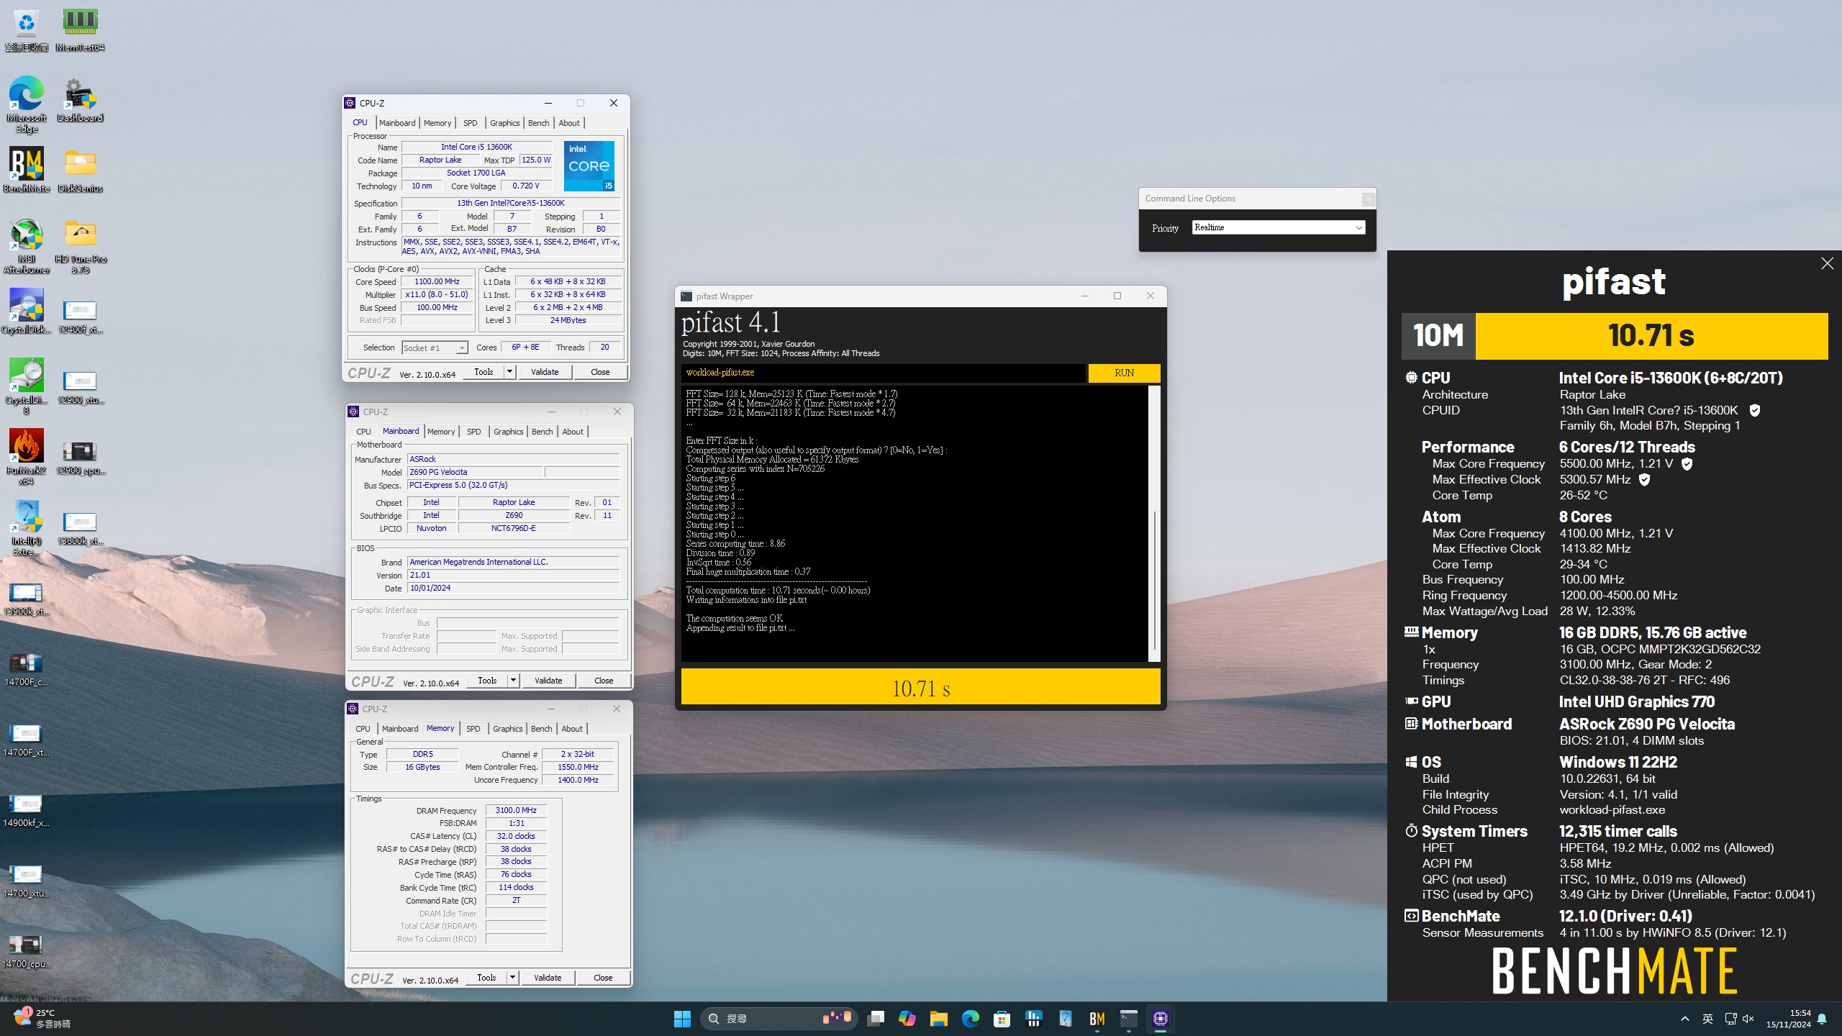Open Graphics tab in top CPU-Z window
1842x1036 pixels.
[504, 123]
